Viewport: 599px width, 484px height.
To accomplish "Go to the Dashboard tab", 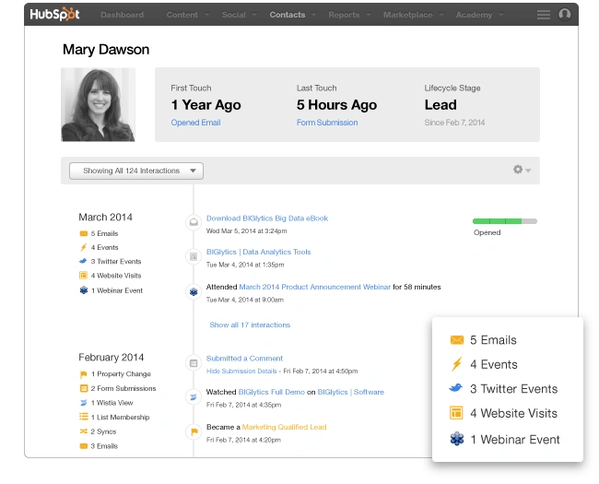I will click(x=122, y=15).
